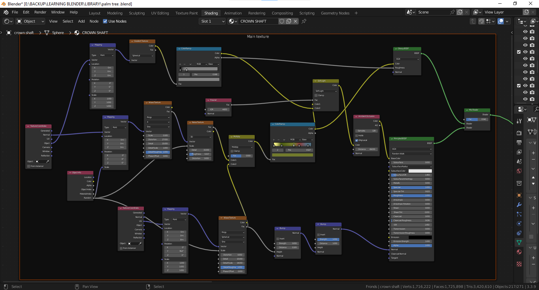Image resolution: width=539 pixels, height=290 pixels.
Task: Add a new workspace with plus button
Action: (356, 13)
